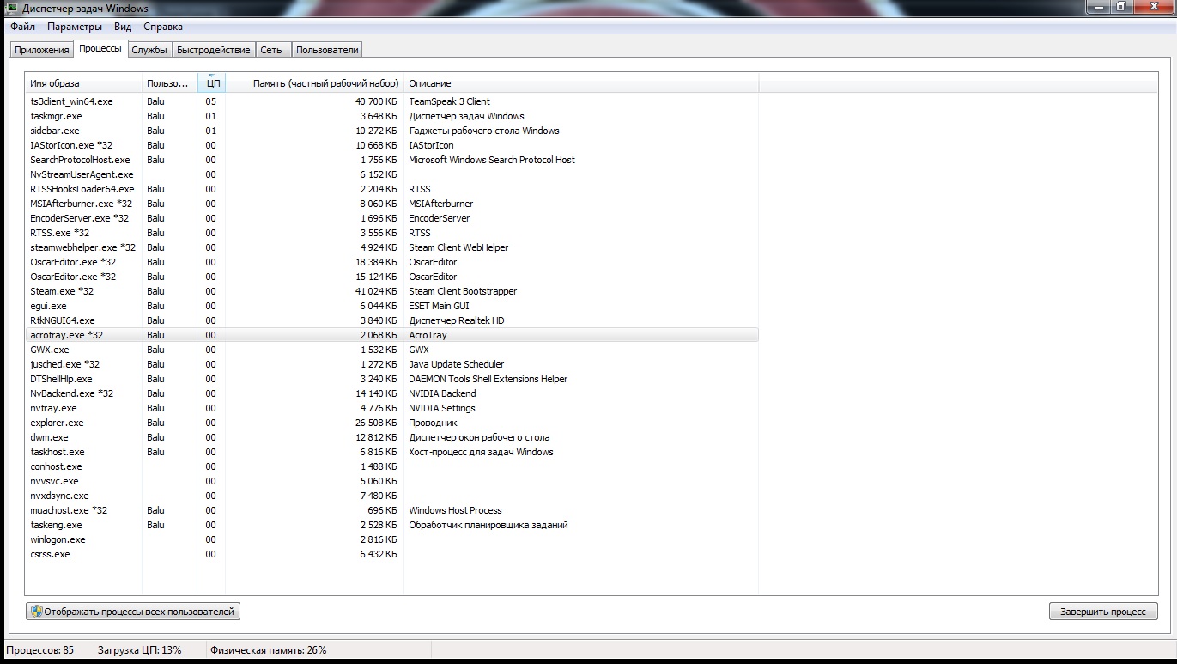
Task: Sort by Имя образа column header
Action: (83, 83)
